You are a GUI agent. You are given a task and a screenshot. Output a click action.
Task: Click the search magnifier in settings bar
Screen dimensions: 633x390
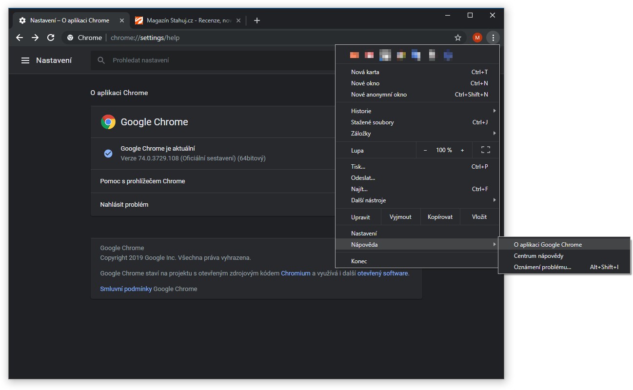[101, 60]
